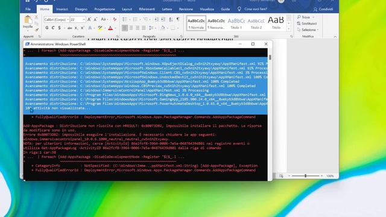Decrease font size with the smaller A icon
Screen dimensions: 386x217
tap(95, 19)
